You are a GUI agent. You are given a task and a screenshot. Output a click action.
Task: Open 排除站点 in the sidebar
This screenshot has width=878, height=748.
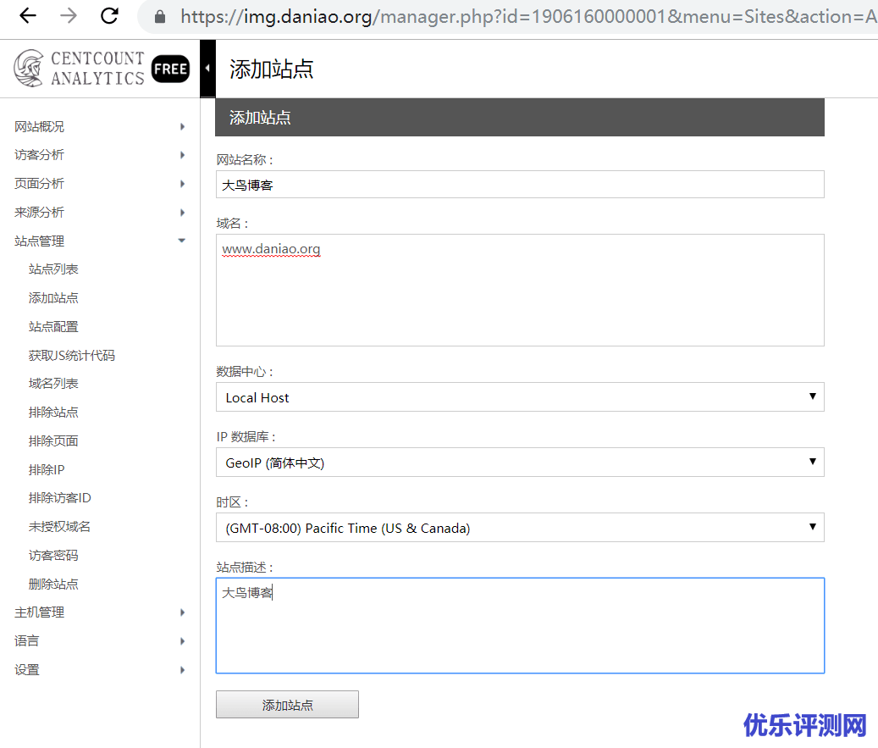[53, 413]
